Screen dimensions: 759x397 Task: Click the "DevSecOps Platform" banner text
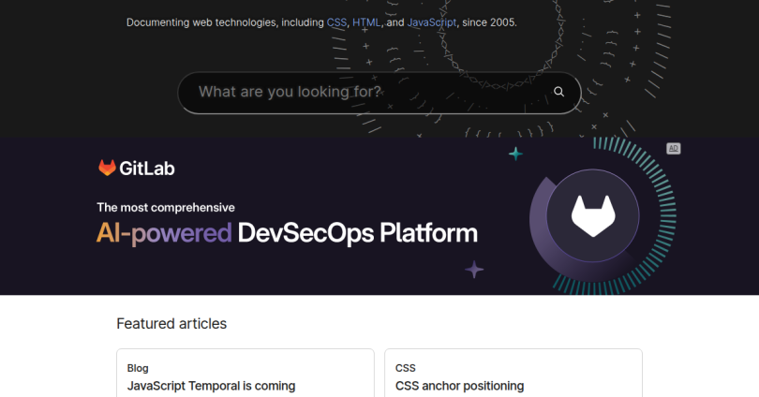pos(357,233)
